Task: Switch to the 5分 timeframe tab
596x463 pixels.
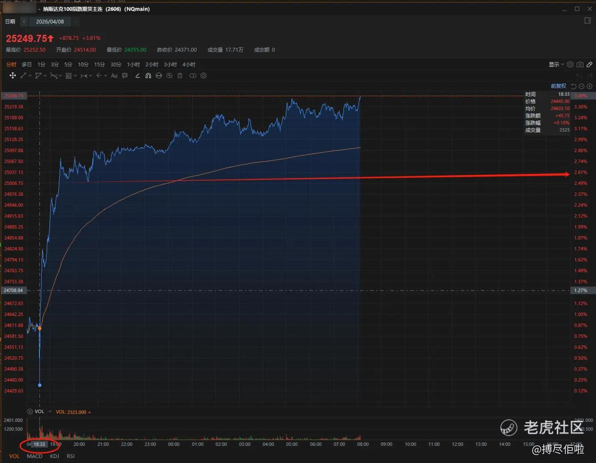Action: click(68, 64)
